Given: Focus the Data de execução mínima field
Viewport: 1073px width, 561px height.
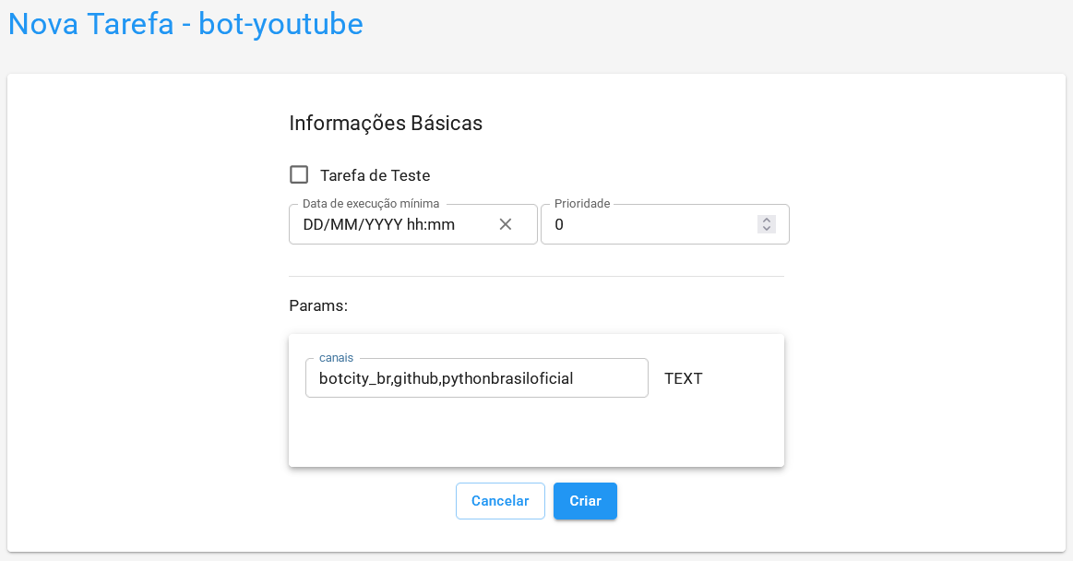Looking at the screenshot, I should [397, 224].
